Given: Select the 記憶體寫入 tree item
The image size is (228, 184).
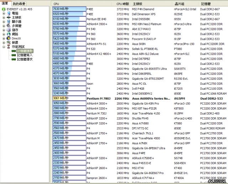Looking at the screenshot, I should 25,55.
